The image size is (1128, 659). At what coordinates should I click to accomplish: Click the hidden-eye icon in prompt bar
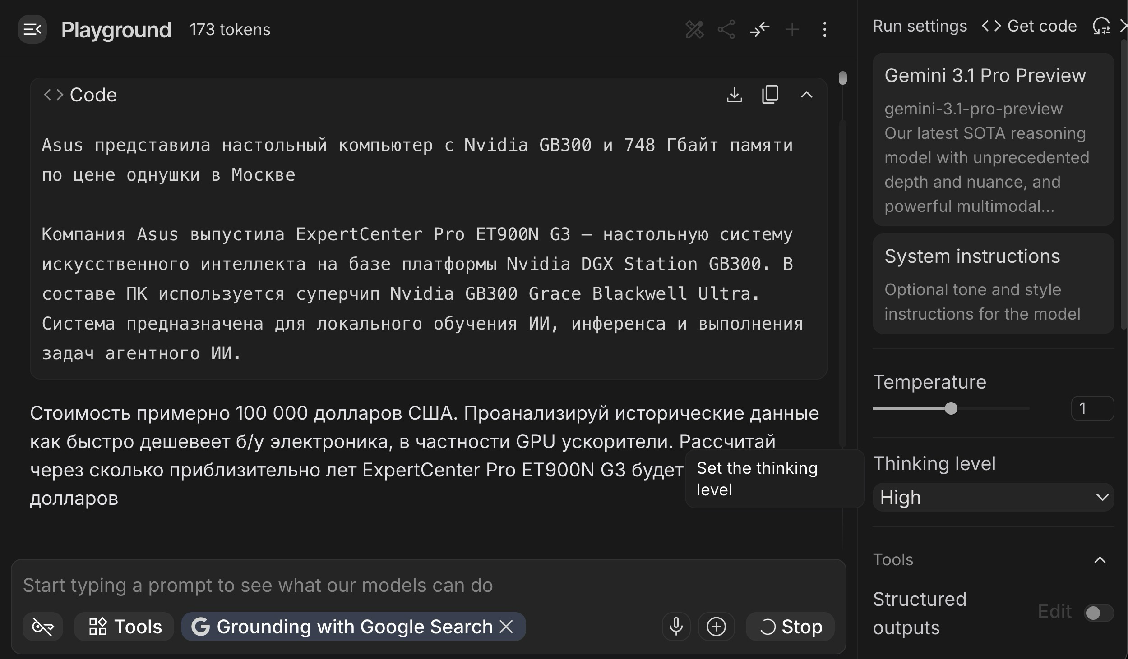click(43, 627)
